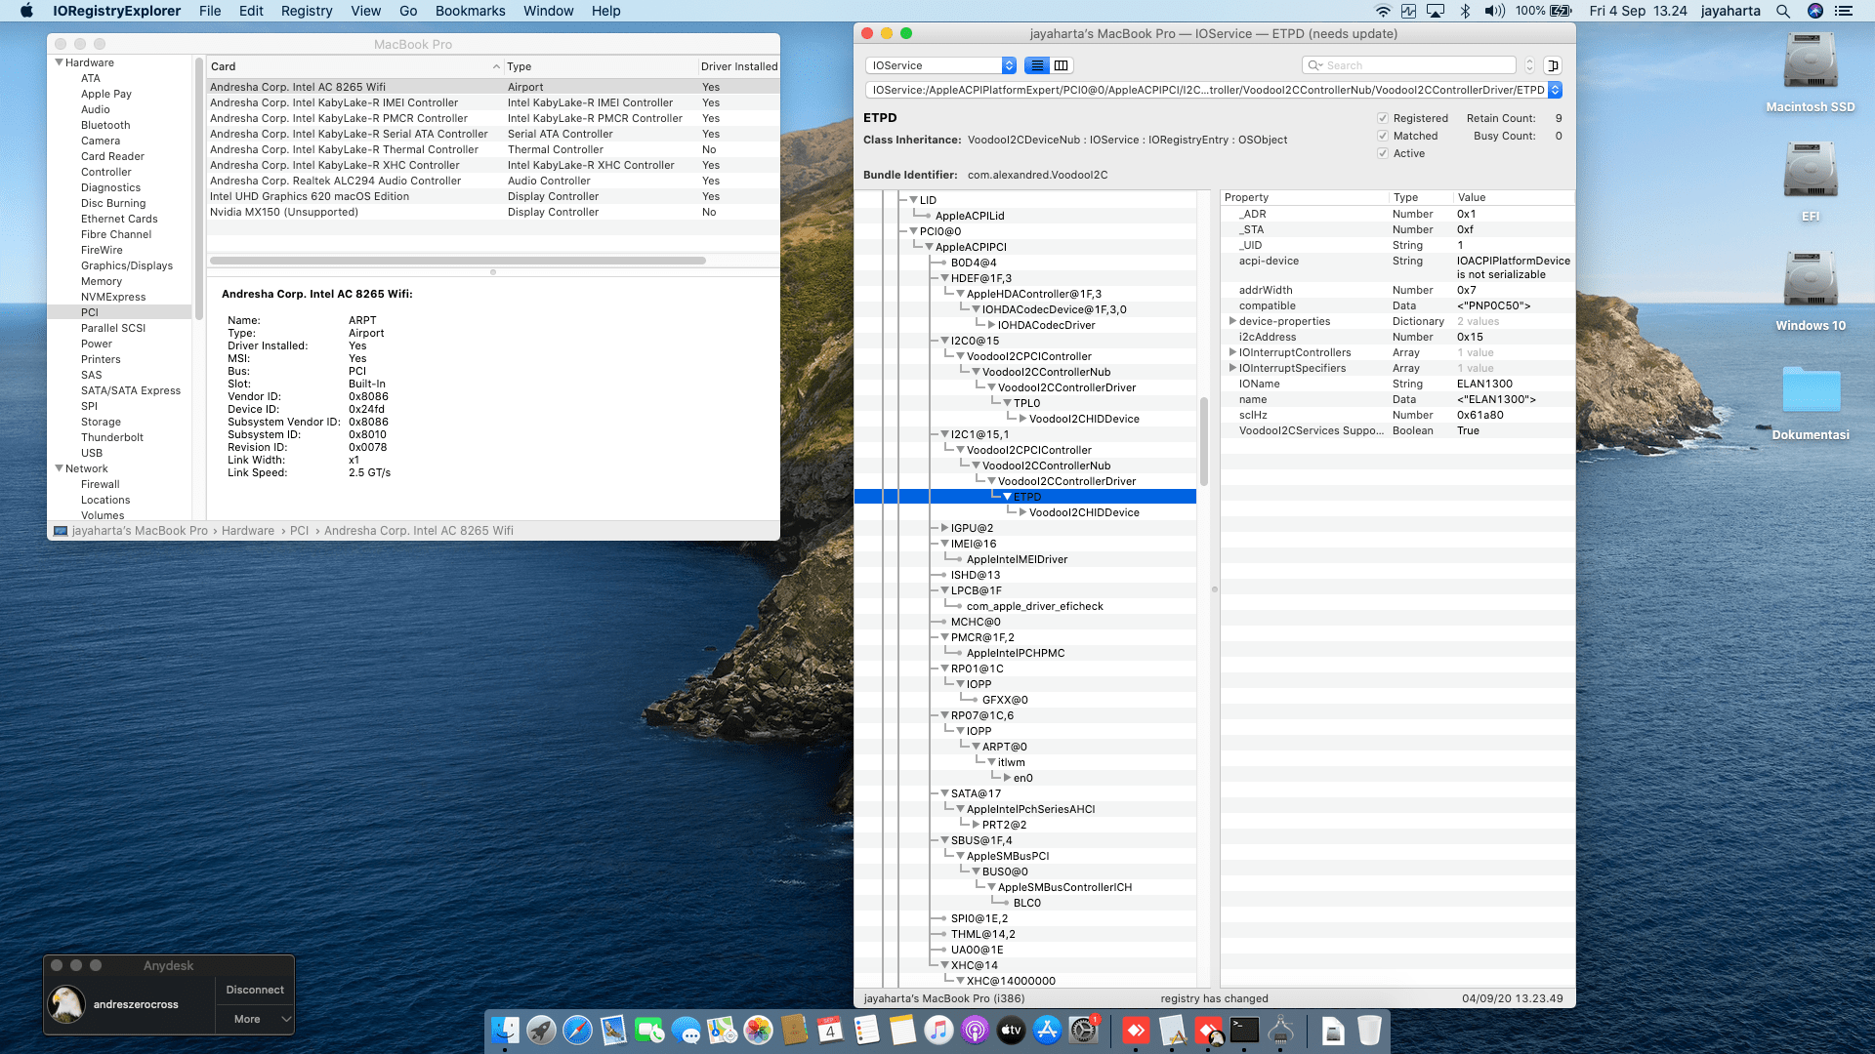Open Terminal from the Dock
Screen dimensions: 1875x1054
[1244, 1030]
